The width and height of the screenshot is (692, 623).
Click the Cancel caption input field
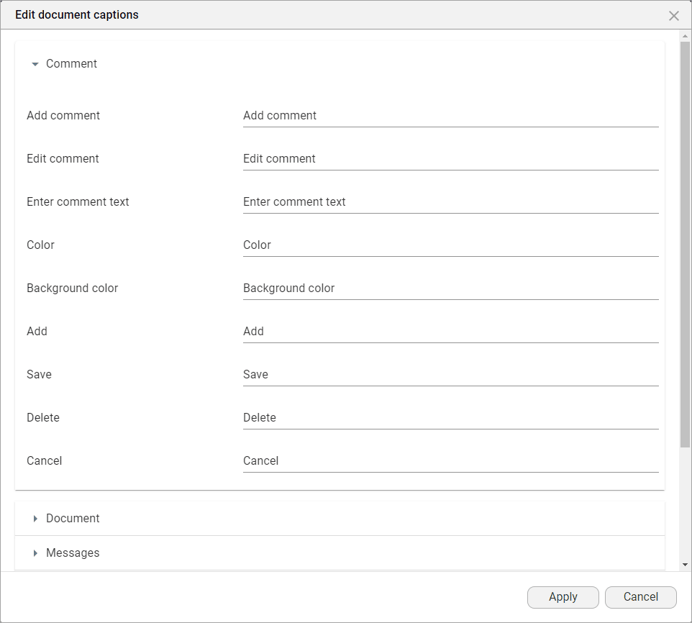coord(450,461)
